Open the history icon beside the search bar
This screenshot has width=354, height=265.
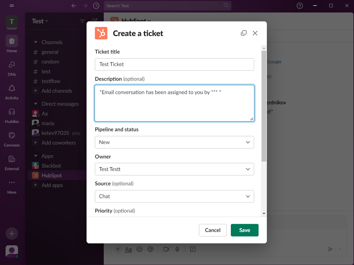[x=96, y=6]
